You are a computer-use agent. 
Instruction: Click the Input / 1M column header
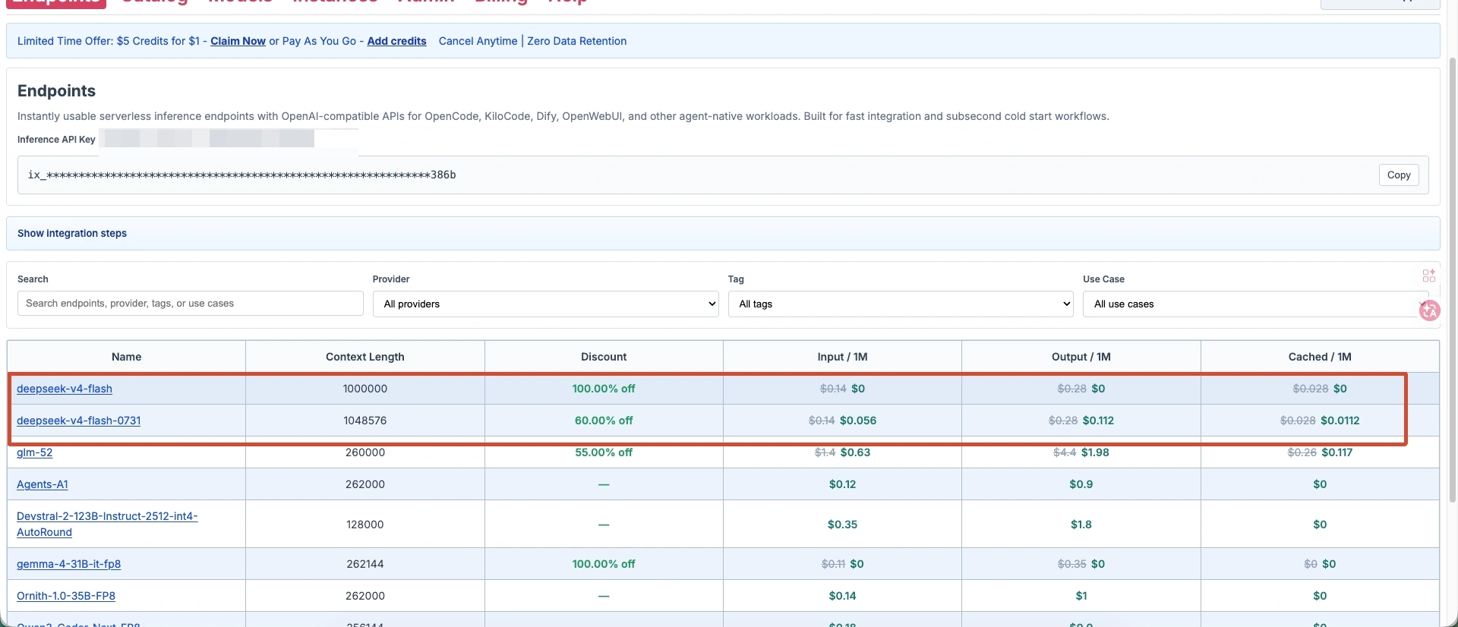click(x=842, y=357)
